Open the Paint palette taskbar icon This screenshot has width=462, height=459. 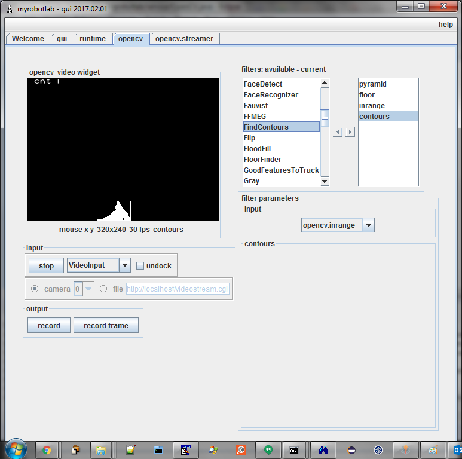433,450
